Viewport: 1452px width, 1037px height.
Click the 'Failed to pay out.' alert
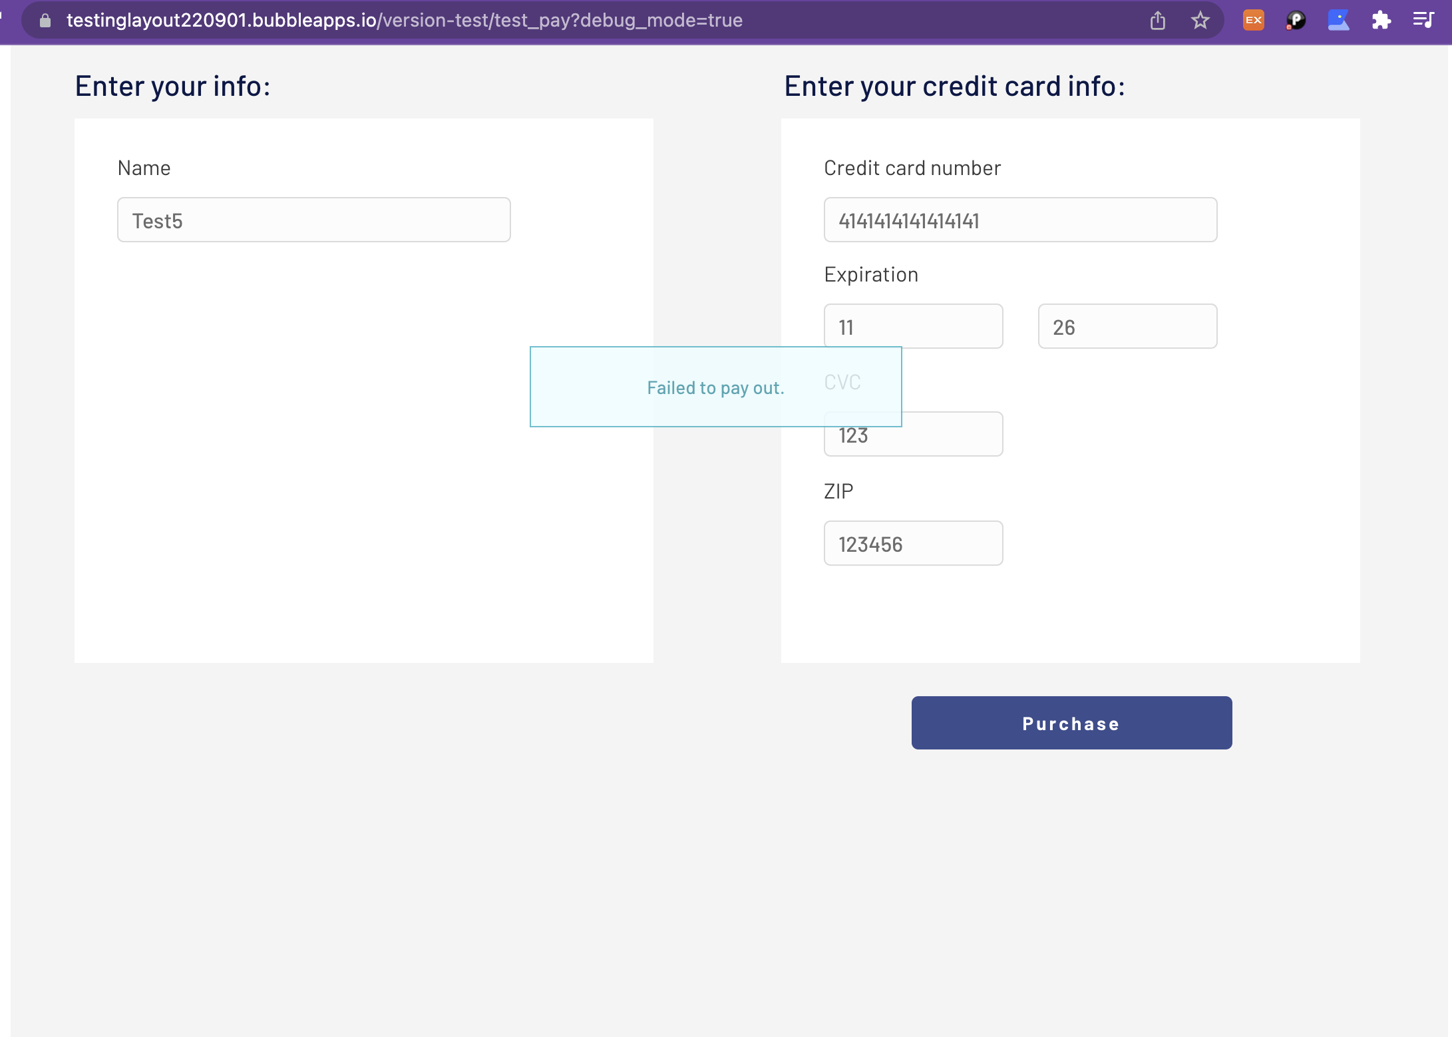point(715,387)
